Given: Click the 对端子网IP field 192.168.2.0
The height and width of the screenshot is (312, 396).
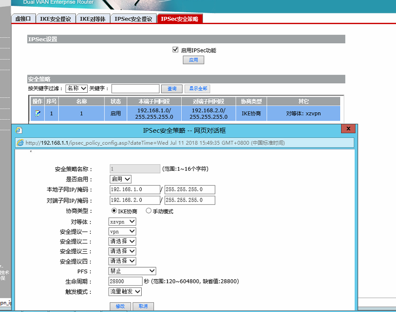Looking at the screenshot, I should [x=135, y=200].
